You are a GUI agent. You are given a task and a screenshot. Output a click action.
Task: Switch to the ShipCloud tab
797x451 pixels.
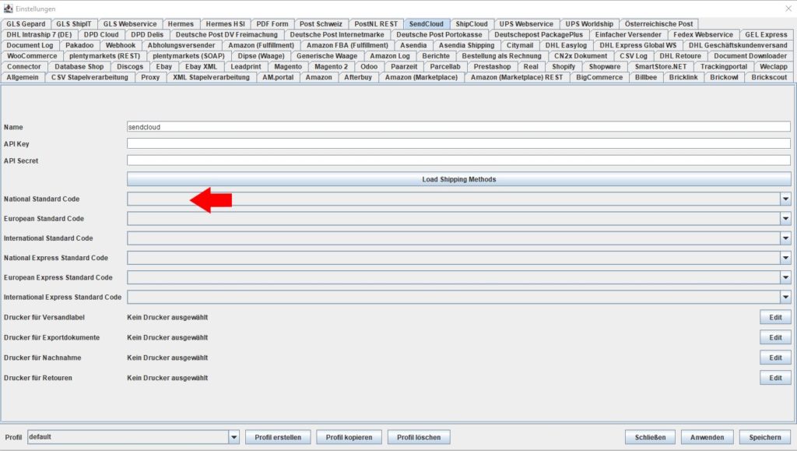pyautogui.click(x=471, y=24)
